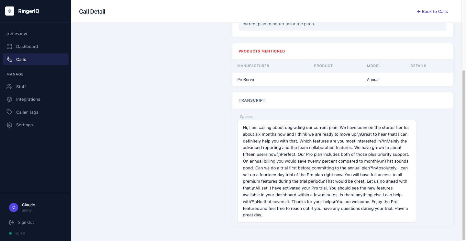Sign out of the admin account
The image size is (466, 241).
coord(26,222)
